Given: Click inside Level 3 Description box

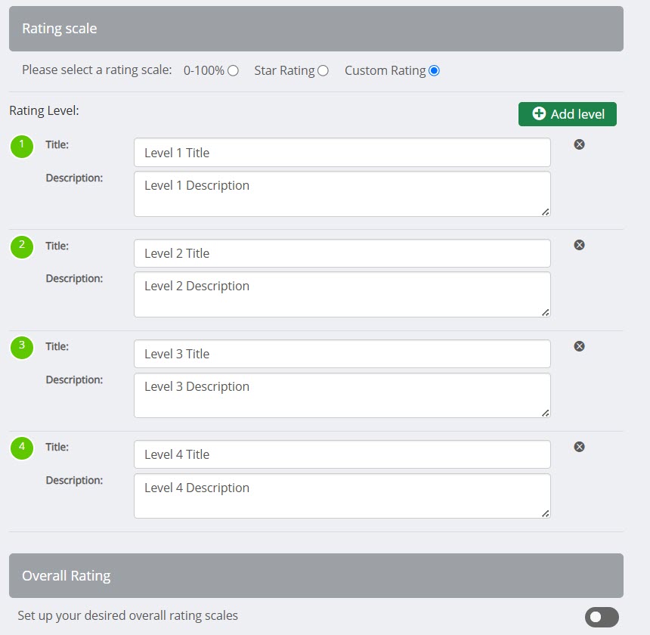Looking at the screenshot, I should [x=342, y=395].
